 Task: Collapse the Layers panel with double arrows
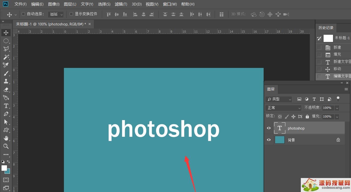342,83
